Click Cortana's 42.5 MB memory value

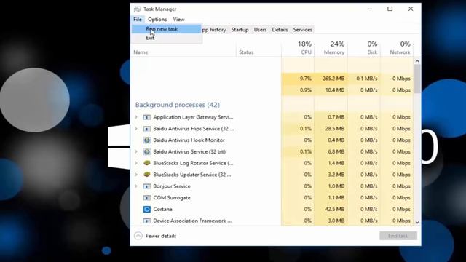(x=335, y=209)
